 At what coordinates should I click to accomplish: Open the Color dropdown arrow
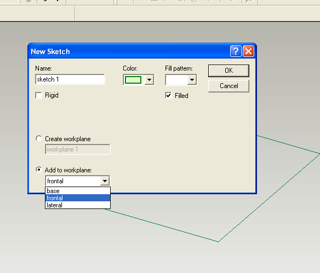click(150, 80)
